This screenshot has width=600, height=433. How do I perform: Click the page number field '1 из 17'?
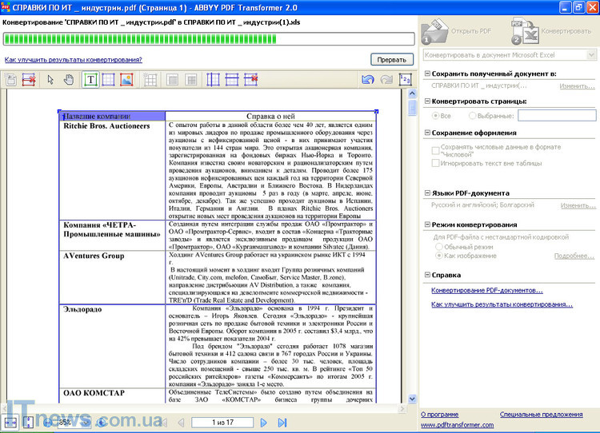tap(222, 423)
